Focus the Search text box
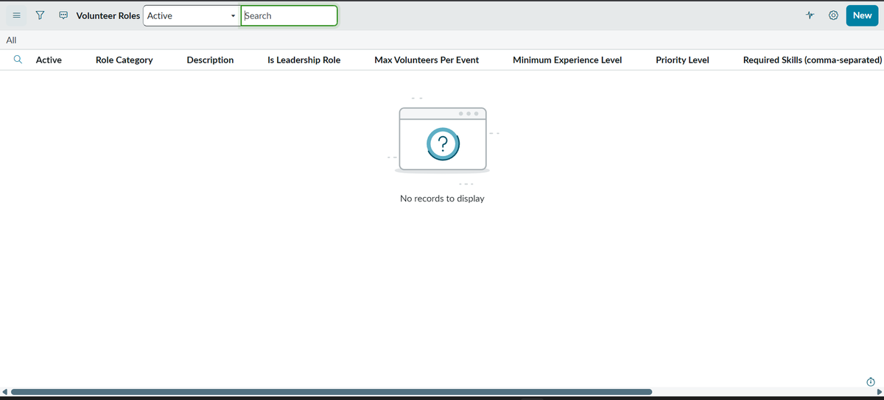 tap(289, 15)
